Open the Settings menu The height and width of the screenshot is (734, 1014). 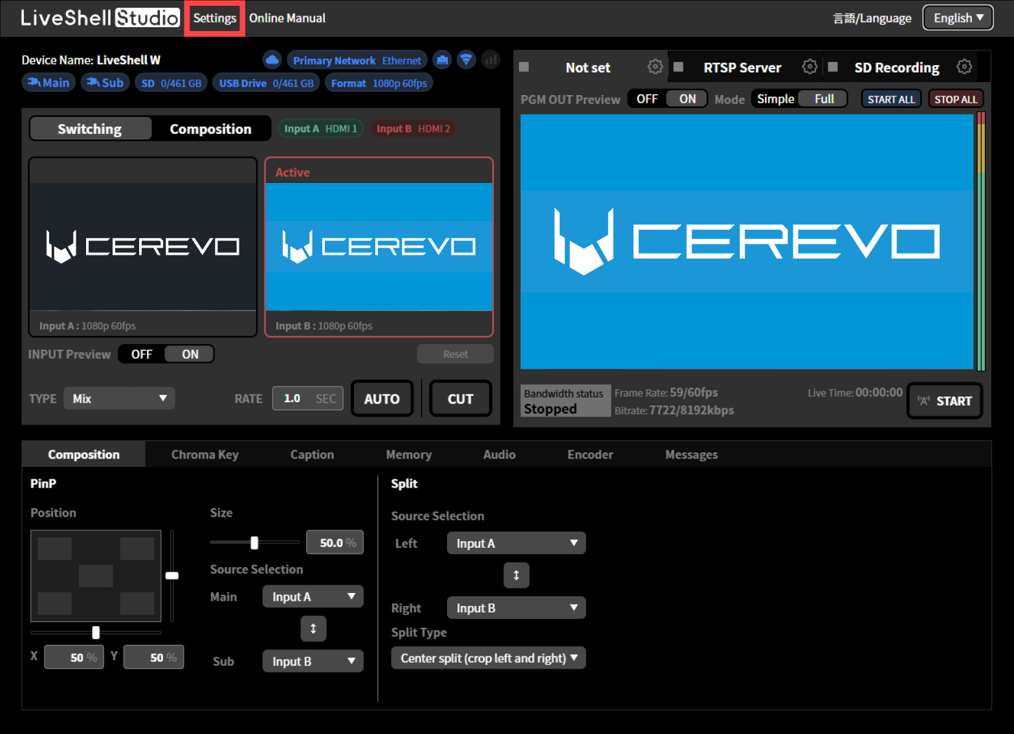214,17
